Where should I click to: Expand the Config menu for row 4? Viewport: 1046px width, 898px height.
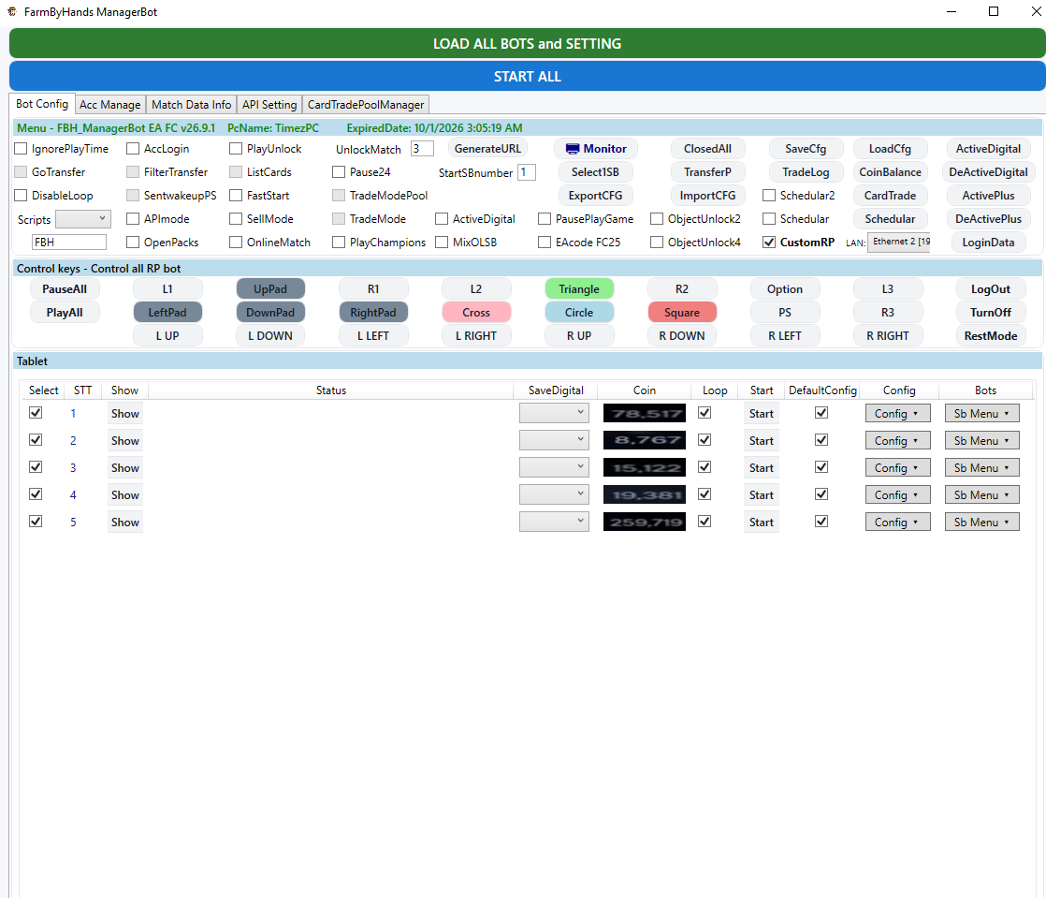pos(898,494)
